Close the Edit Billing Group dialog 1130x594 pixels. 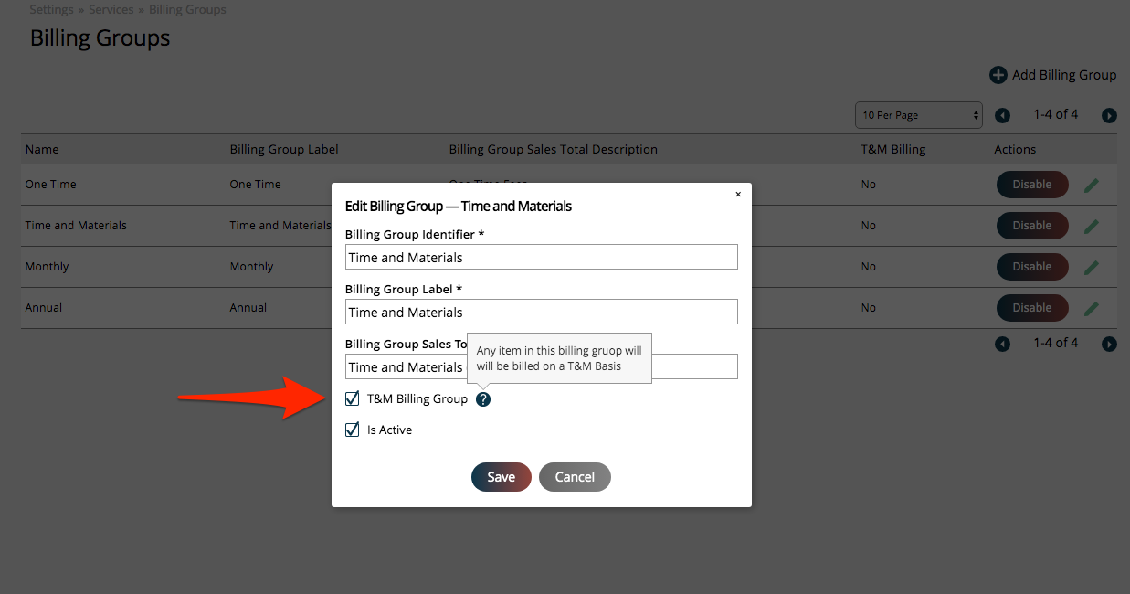[738, 194]
